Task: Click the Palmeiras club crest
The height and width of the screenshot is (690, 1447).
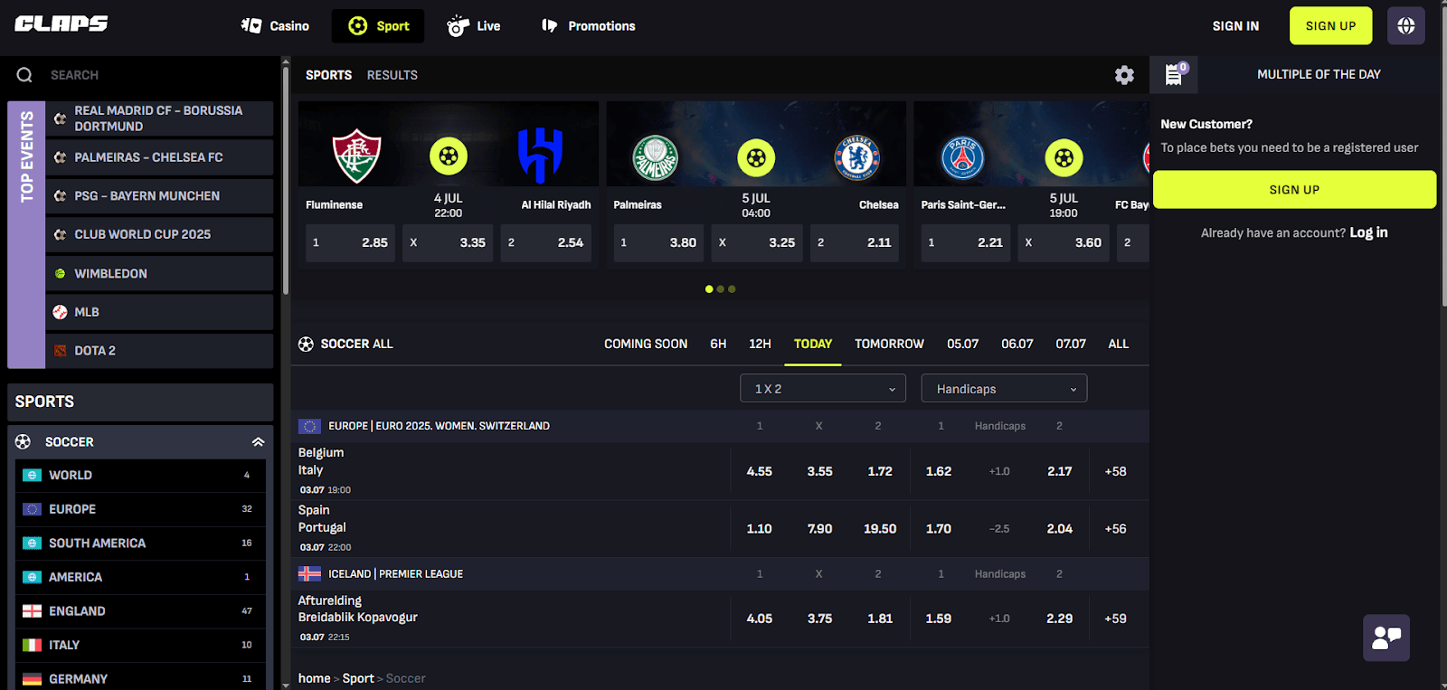Action: (x=656, y=158)
